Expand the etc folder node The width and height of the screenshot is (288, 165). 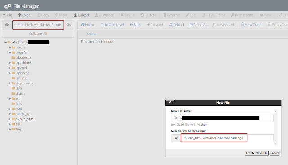click(x=10, y=99)
